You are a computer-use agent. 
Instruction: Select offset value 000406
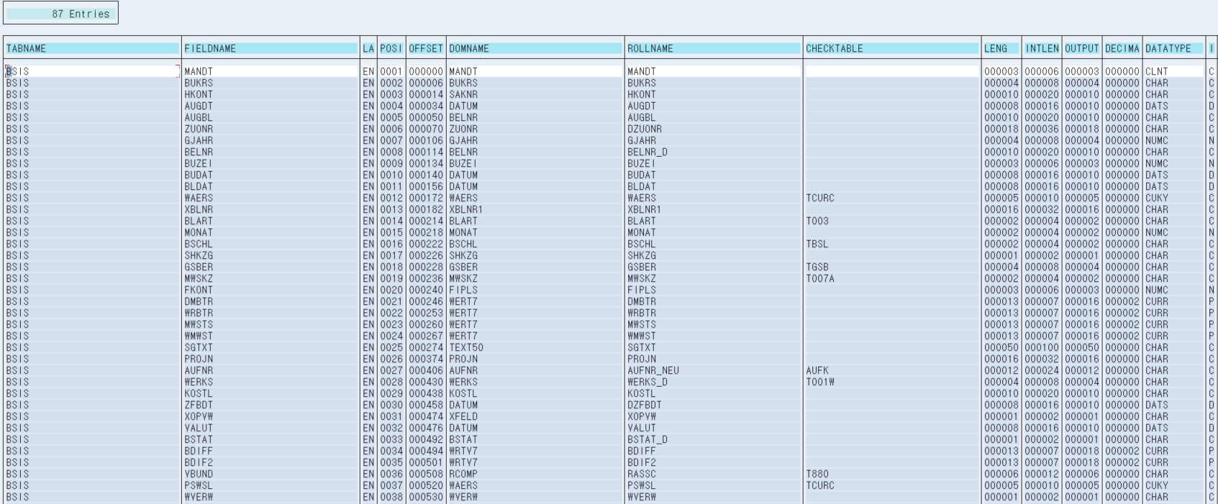[426, 370]
